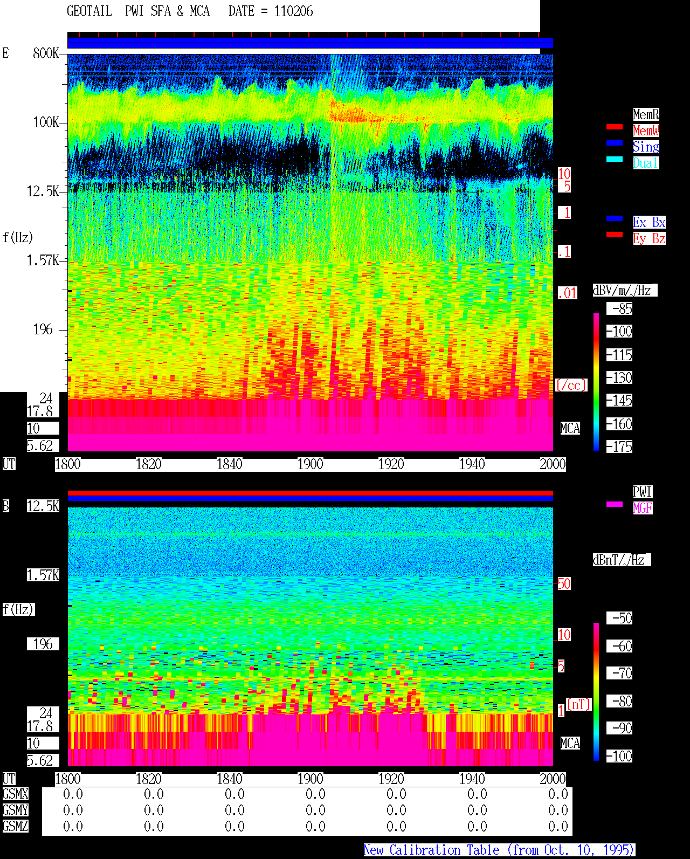Click the red [/cc] density label

point(571,385)
